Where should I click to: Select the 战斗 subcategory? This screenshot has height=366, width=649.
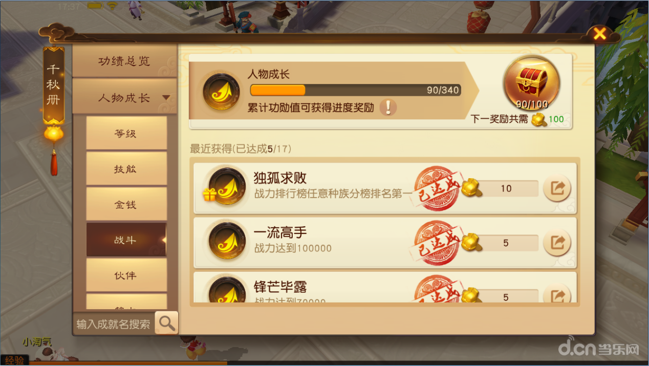(x=126, y=240)
